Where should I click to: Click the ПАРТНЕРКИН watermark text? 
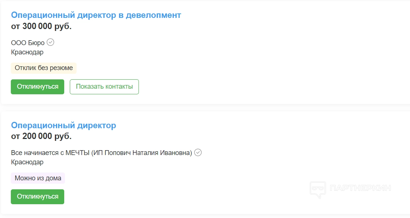(x=360, y=188)
